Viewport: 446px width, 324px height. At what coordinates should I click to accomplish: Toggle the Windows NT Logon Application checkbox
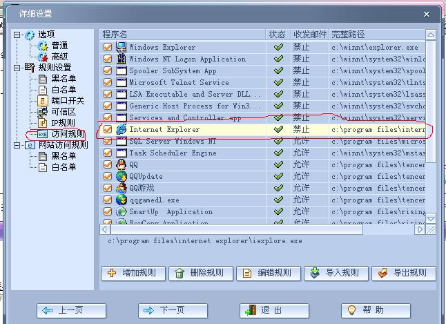click(108, 59)
